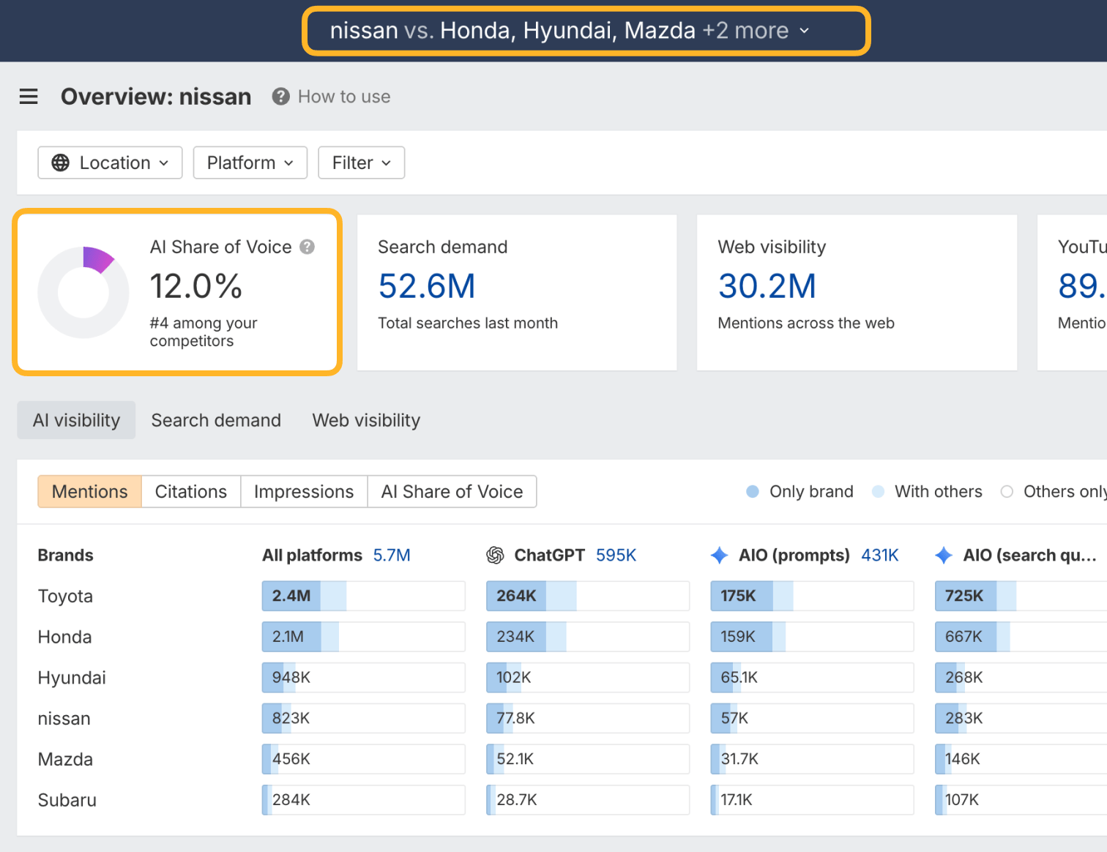Select the Toyota brand row label
Image resolution: width=1107 pixels, height=852 pixels.
(x=65, y=597)
